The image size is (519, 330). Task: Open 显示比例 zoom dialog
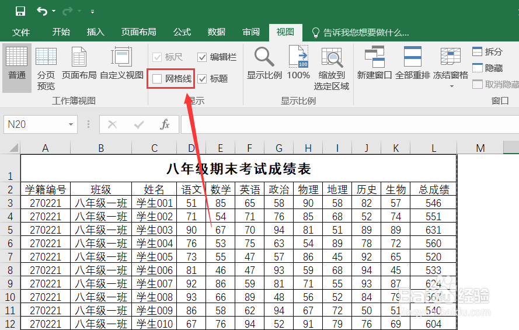[x=264, y=63]
